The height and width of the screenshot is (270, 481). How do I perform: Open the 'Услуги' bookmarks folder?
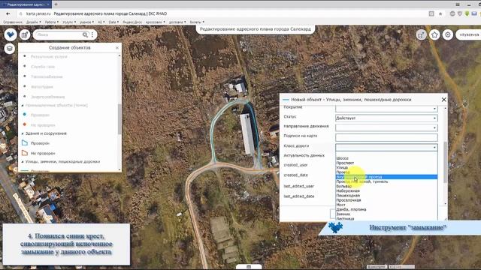[69, 22]
